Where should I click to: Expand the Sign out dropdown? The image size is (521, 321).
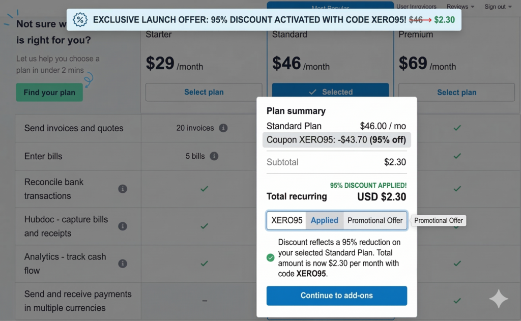tap(498, 7)
